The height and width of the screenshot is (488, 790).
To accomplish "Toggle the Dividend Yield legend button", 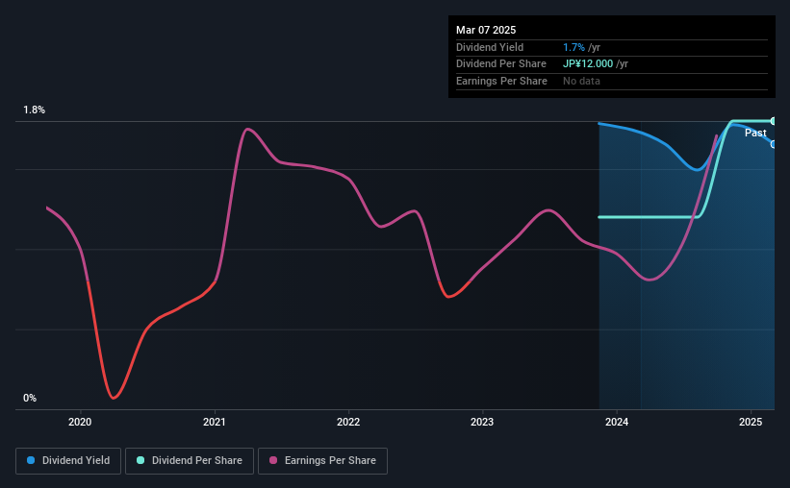I will [68, 461].
